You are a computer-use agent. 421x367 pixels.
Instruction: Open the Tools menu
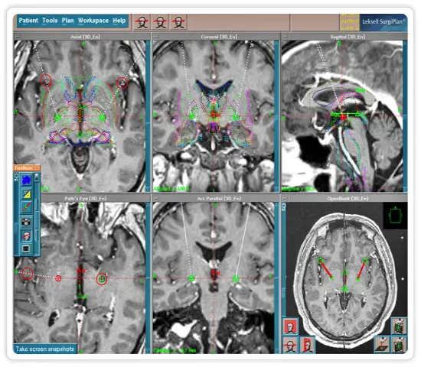(50, 21)
